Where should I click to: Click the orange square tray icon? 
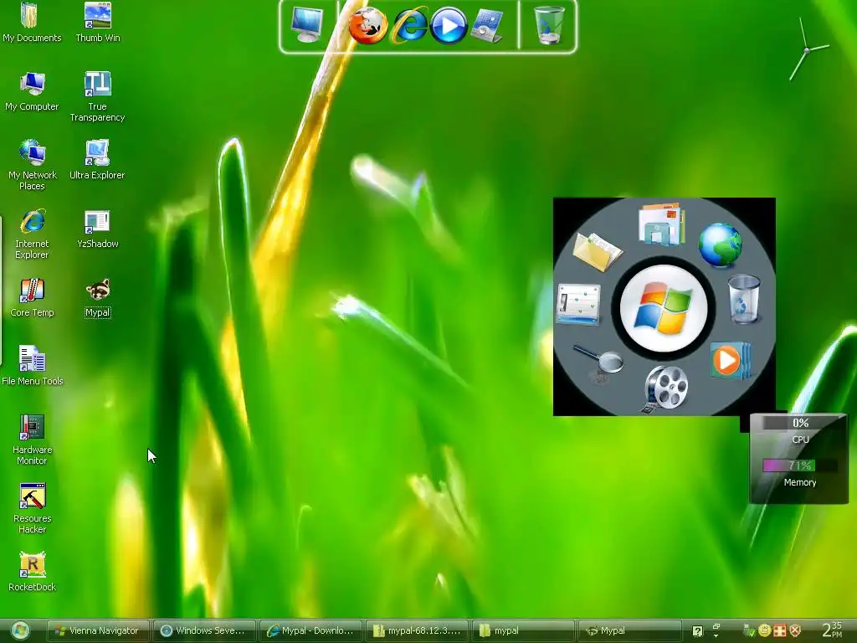780,630
